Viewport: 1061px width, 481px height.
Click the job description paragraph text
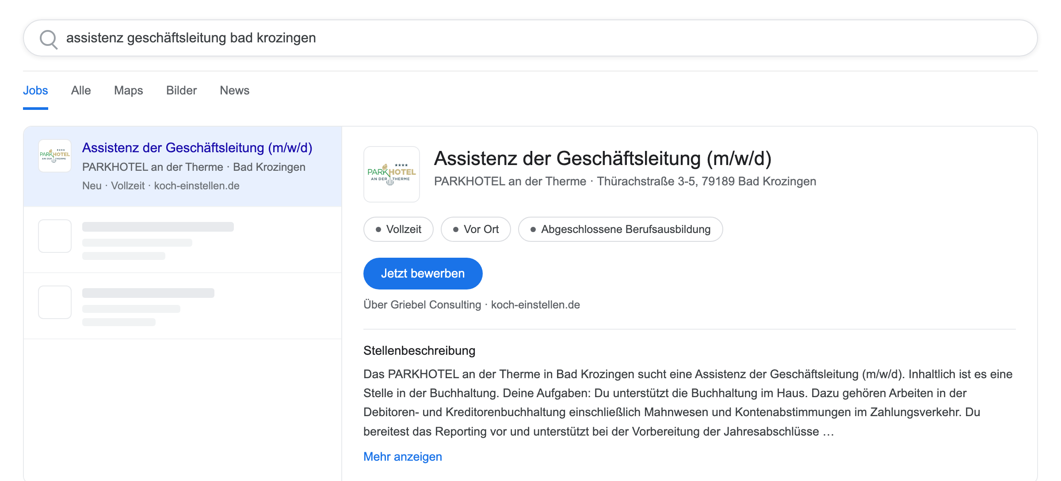(688, 403)
